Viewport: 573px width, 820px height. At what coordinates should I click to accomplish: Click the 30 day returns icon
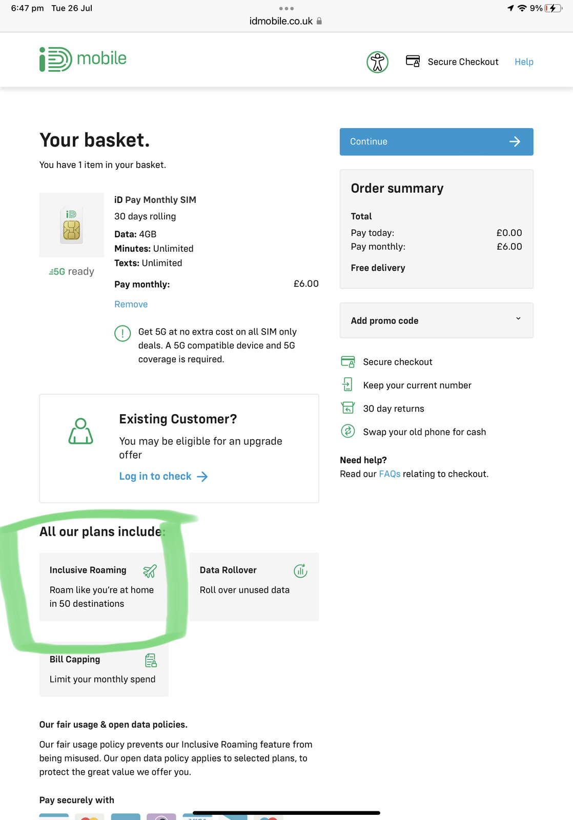(348, 408)
